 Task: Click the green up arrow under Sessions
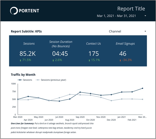pos(20,60)
